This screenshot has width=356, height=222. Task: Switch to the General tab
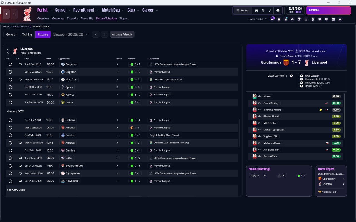(x=11, y=34)
